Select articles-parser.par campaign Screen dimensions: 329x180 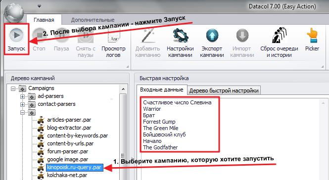(x=69, y=120)
